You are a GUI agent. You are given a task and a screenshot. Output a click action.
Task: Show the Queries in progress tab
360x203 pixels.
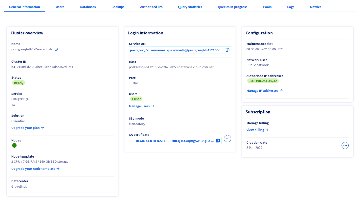pyautogui.click(x=232, y=7)
